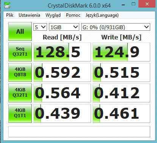Screen dimensions: 157x143
Task: Open the Pomoc menu
Action: [x=73, y=15]
